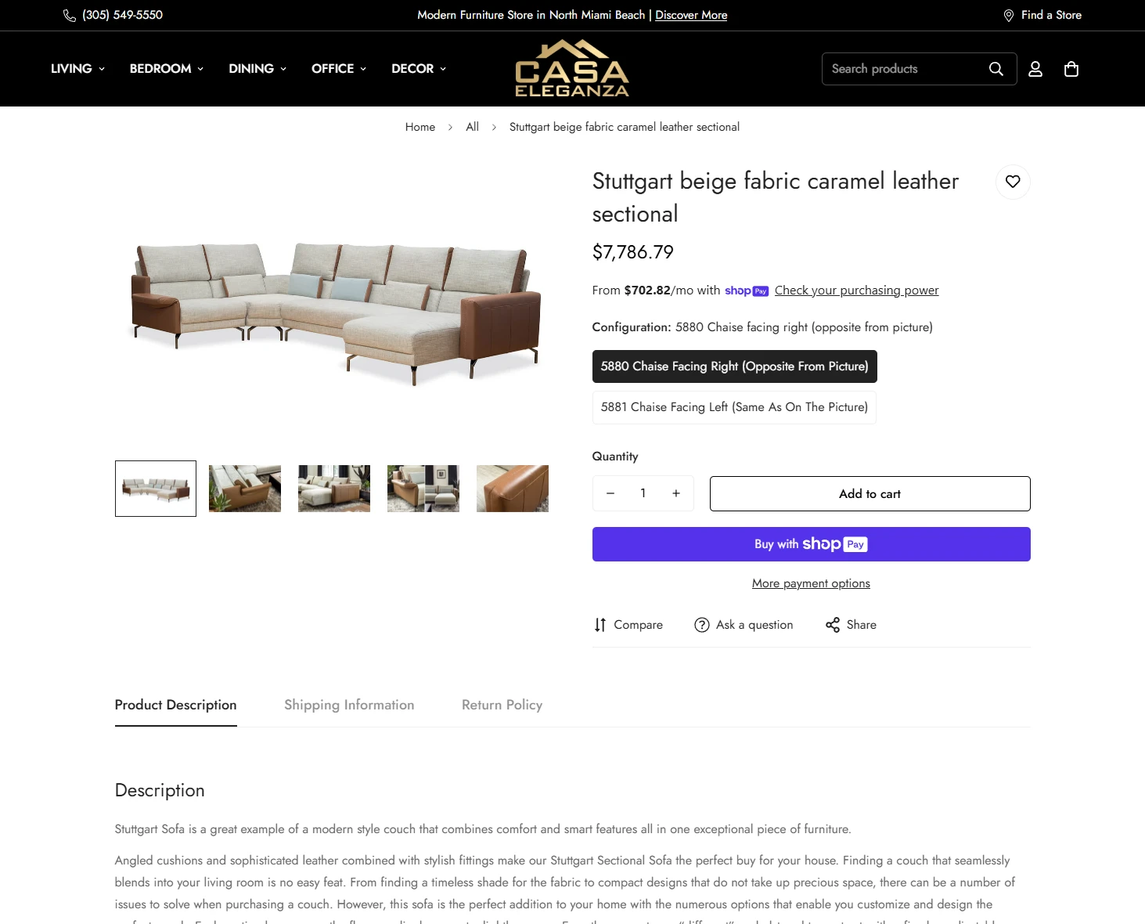Expand the DECOR menu dropdown
The image size is (1145, 924).
(419, 69)
